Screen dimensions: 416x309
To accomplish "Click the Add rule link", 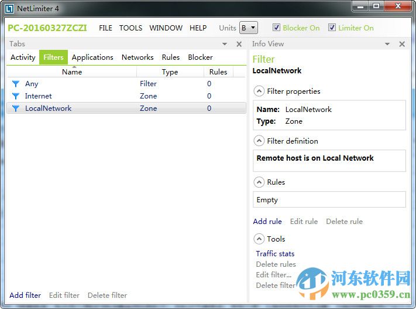I will 267,221.
